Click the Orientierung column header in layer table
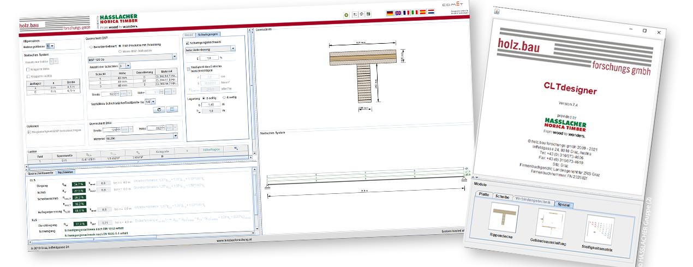The image size is (693, 267). coord(144,73)
